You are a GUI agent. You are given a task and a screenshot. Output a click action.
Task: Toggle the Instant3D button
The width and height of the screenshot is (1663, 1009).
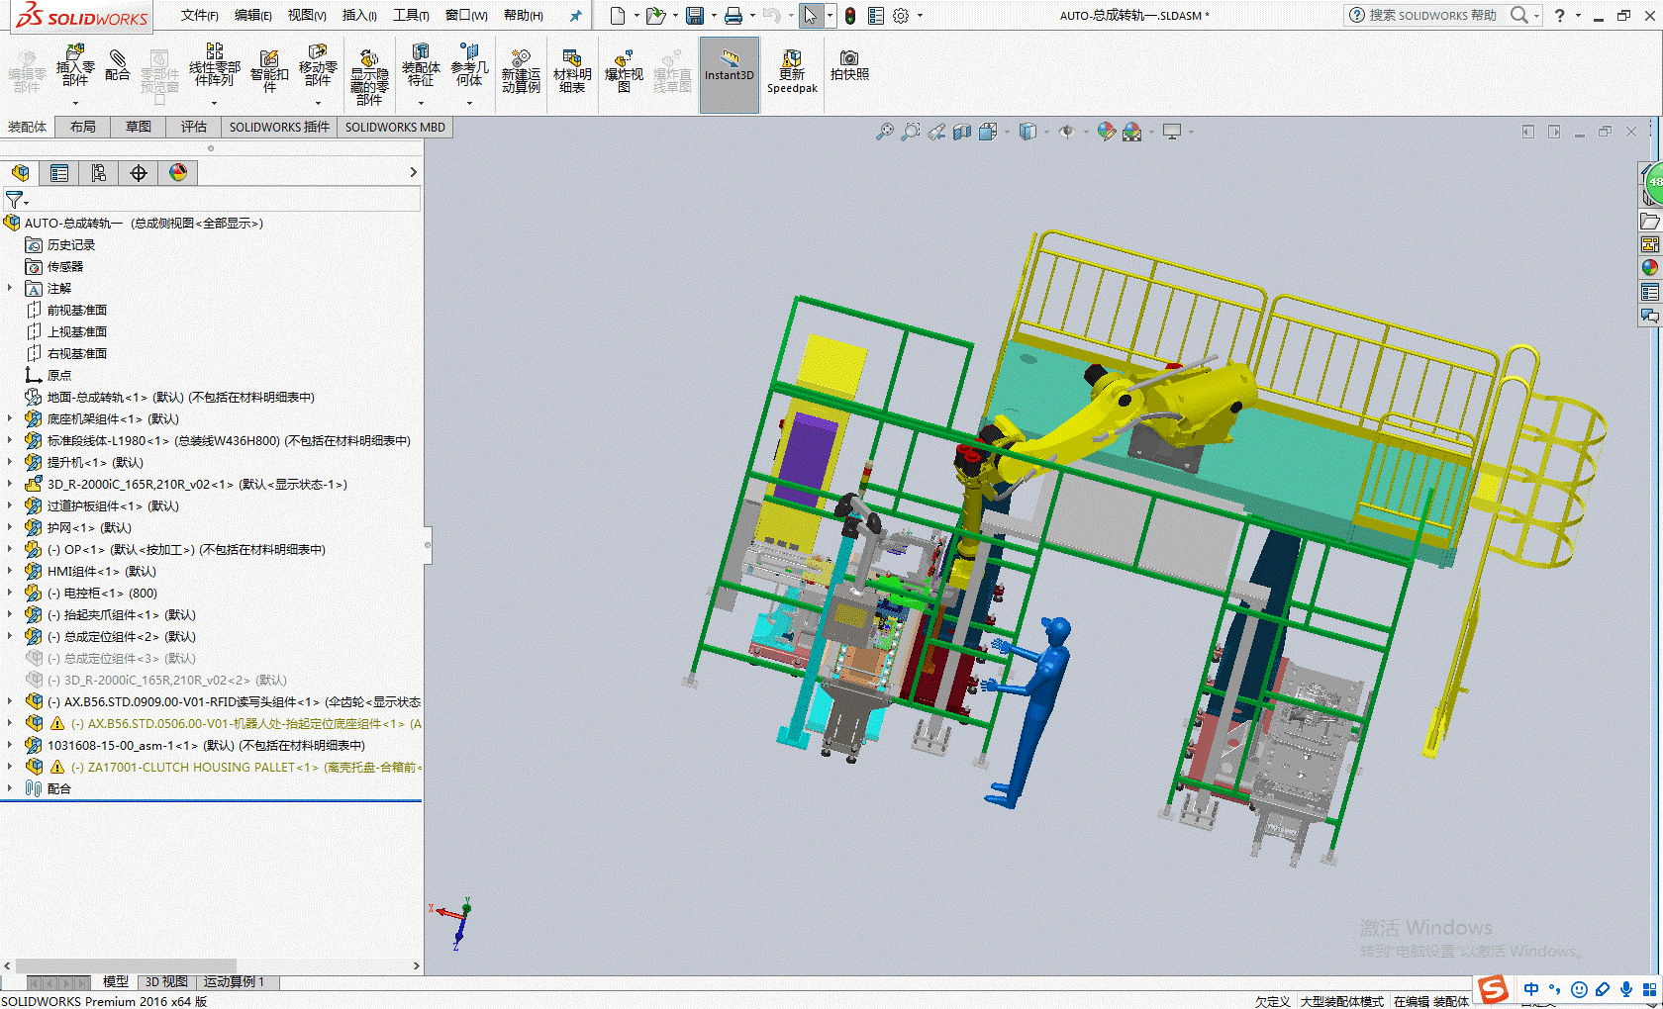point(730,75)
